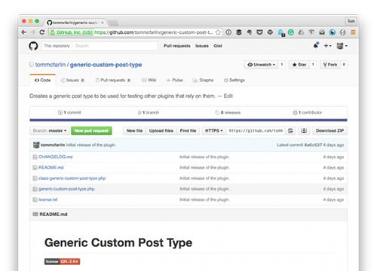Open the Pulse tab
Screen dimensions: 377x271
[175, 81]
